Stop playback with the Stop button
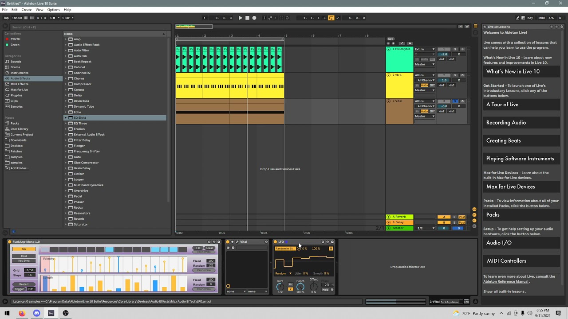The width and height of the screenshot is (568, 319). point(247,18)
